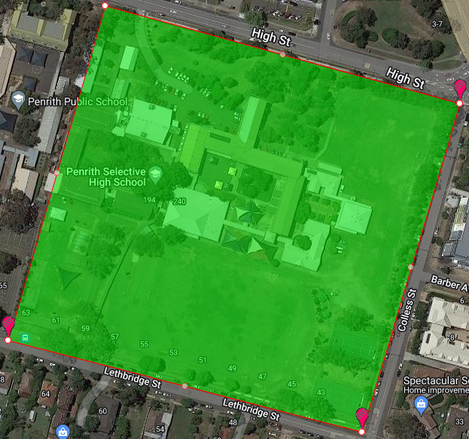Viewport: 469px width, 439px height.
Task: Click the white vertex handle below the bottom-right pin
Action: tap(362, 431)
